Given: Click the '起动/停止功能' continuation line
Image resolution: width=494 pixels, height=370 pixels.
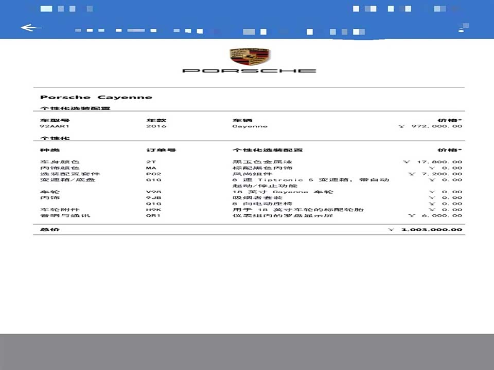Looking at the screenshot, I should click(264, 186).
